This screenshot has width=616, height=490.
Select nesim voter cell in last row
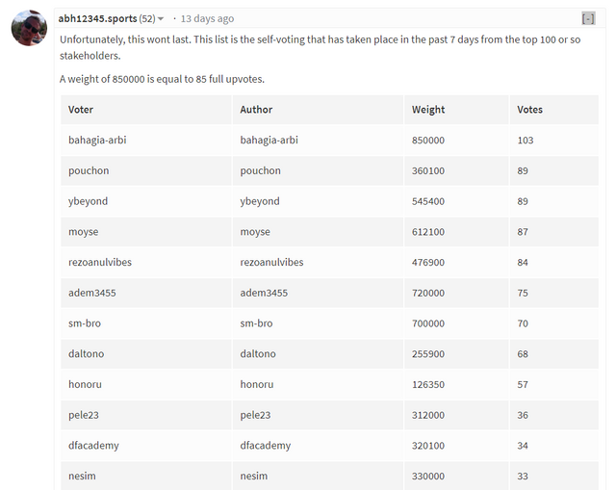point(82,477)
